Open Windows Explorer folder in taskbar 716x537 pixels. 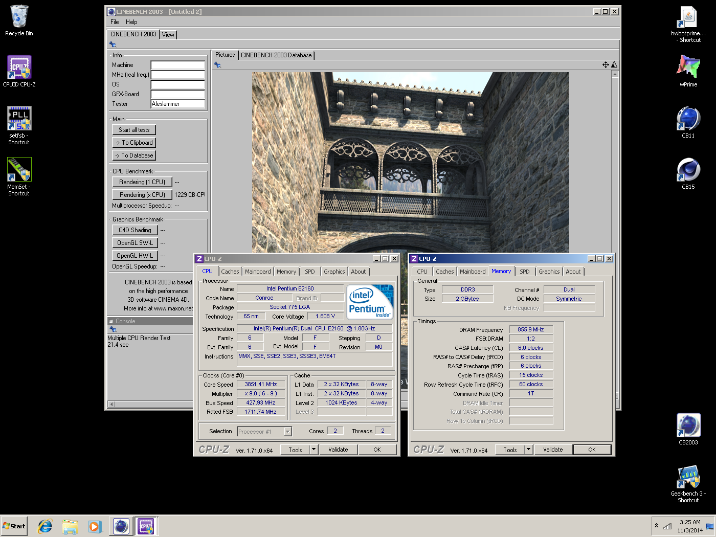coord(70,526)
